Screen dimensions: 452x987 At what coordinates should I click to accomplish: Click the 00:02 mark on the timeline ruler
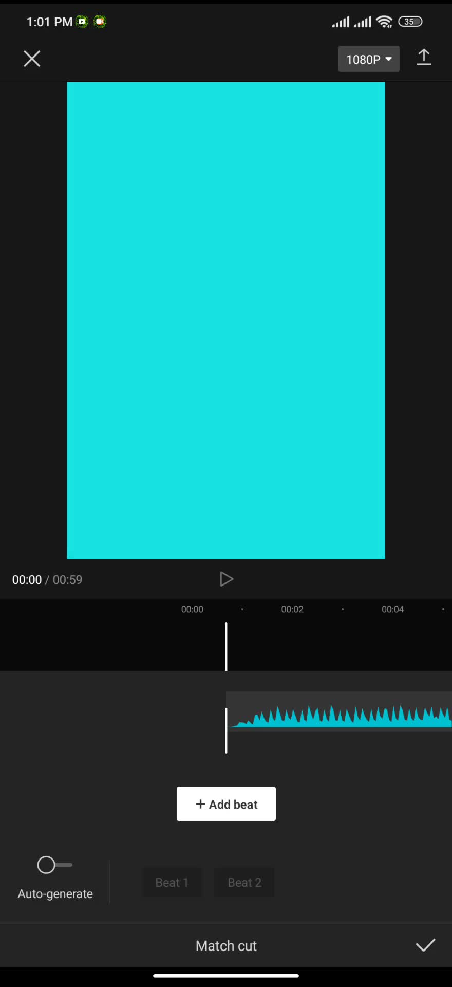[292, 609]
